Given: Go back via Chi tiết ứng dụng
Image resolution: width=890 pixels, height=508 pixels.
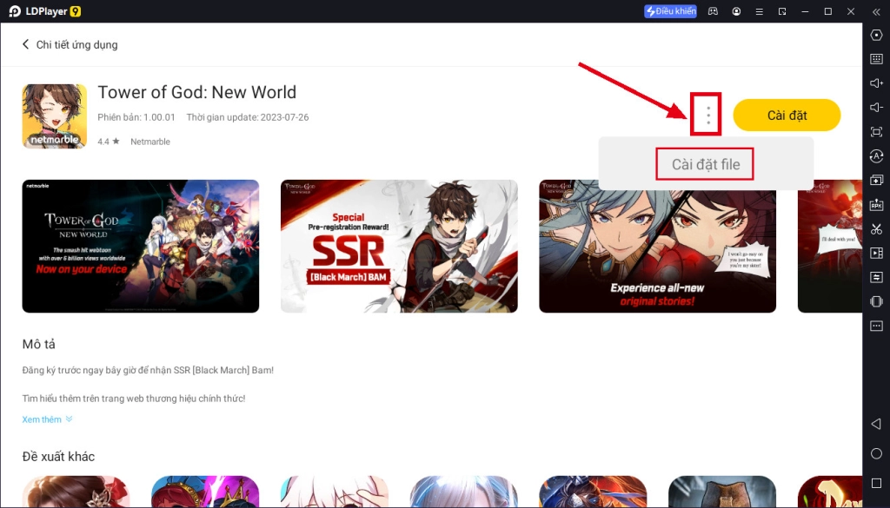Looking at the screenshot, I should (70, 43).
